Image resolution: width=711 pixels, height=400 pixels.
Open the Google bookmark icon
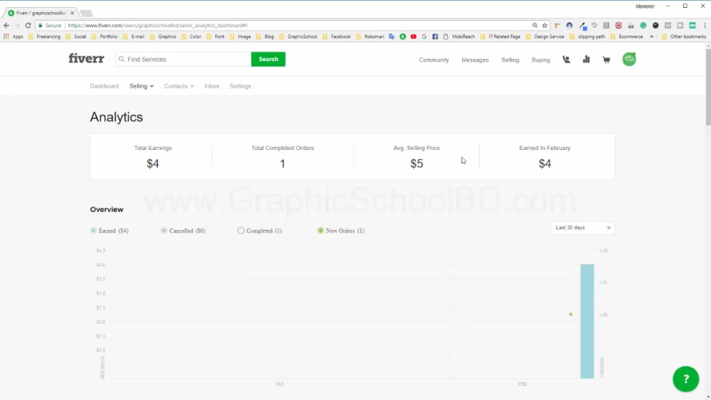424,36
